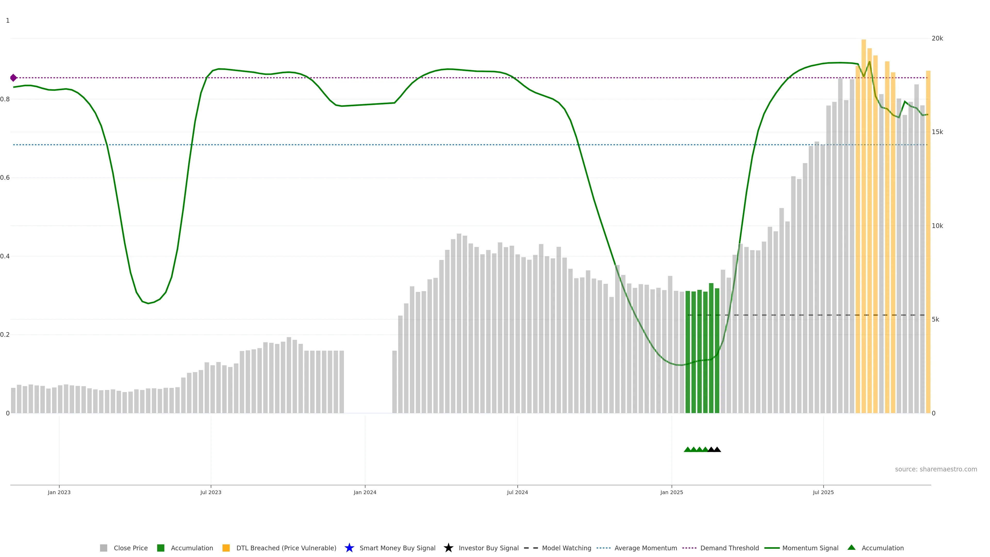
Task: Click the Jan 2025 axis label
Action: [x=671, y=492]
